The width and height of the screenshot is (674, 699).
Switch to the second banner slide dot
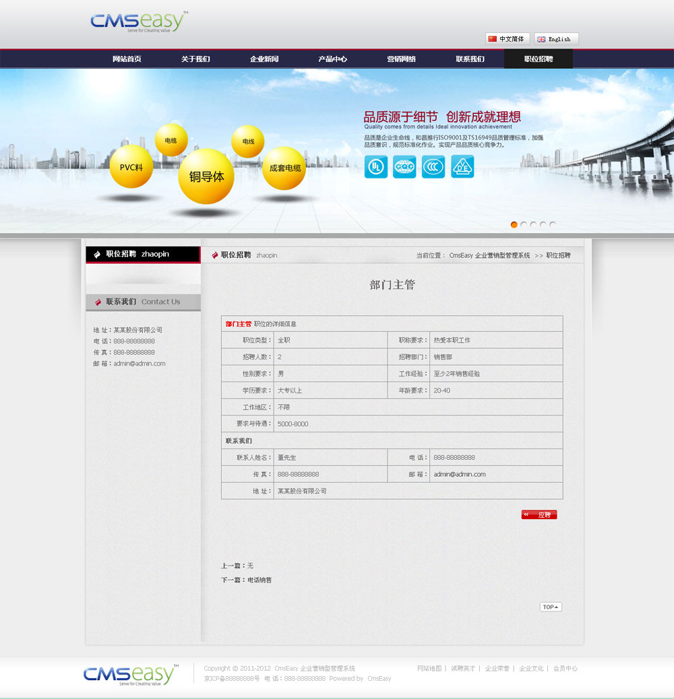524,225
